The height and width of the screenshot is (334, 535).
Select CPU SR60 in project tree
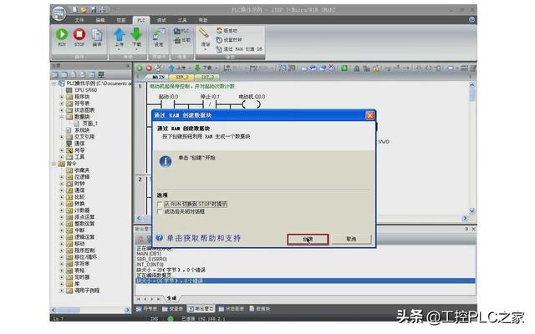(85, 90)
